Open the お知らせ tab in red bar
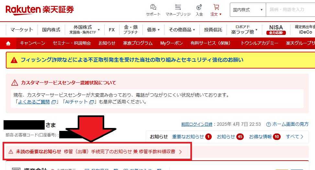Screen dimensions: 315x170 (x=107, y=43)
